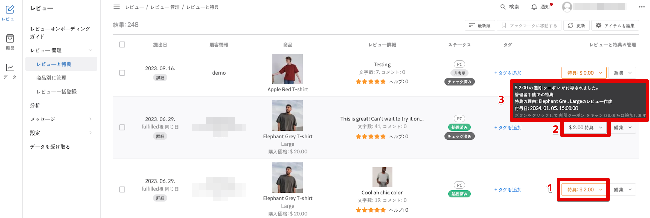Open the Apple Red T-shirt product thumbnail
This screenshot has height=218, width=650.
[288, 69]
